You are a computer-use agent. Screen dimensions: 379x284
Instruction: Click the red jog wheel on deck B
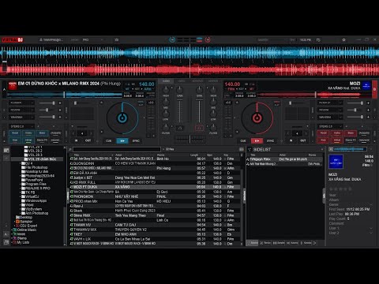coord(257,118)
